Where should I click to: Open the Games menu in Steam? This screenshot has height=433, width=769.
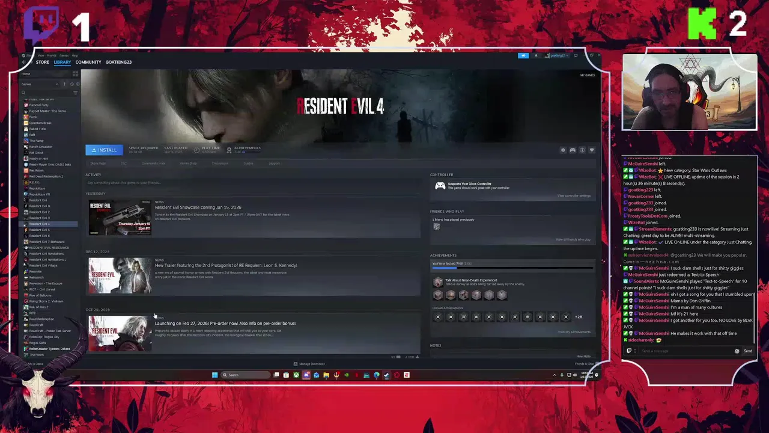[64, 55]
